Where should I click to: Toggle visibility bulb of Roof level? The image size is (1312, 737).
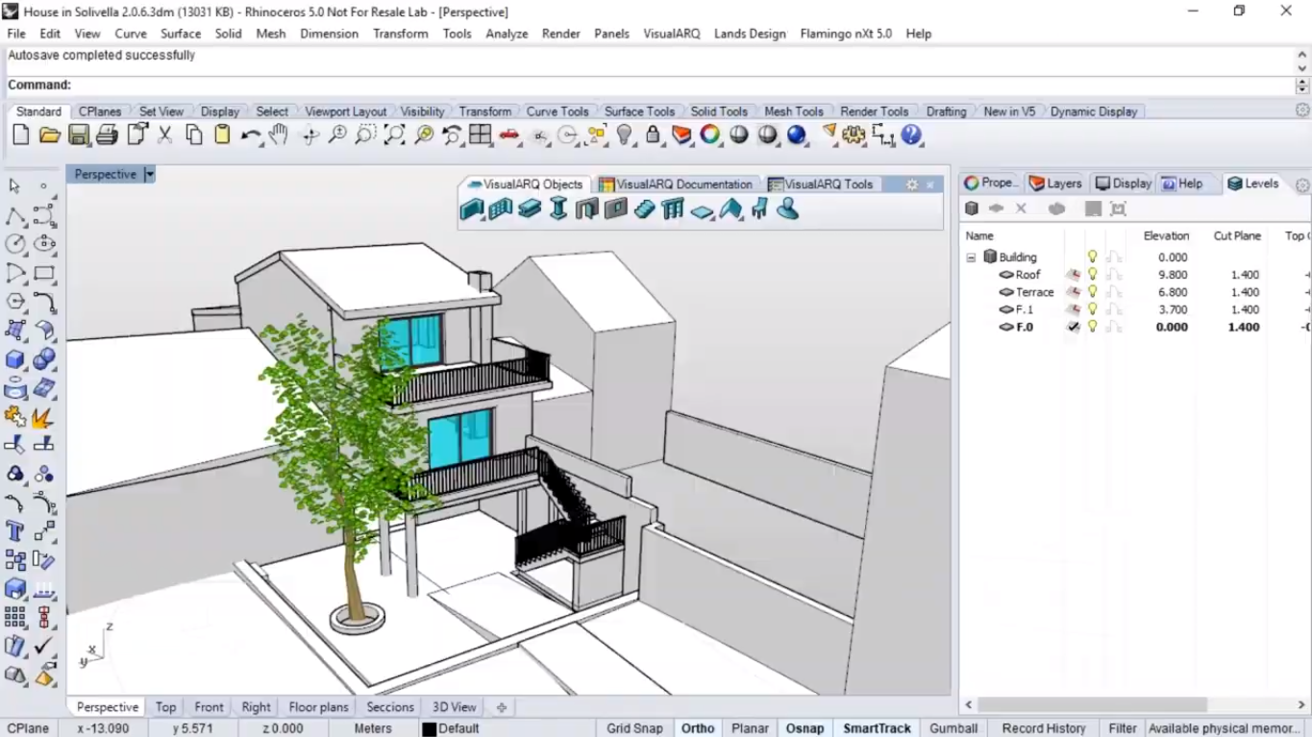click(1092, 275)
